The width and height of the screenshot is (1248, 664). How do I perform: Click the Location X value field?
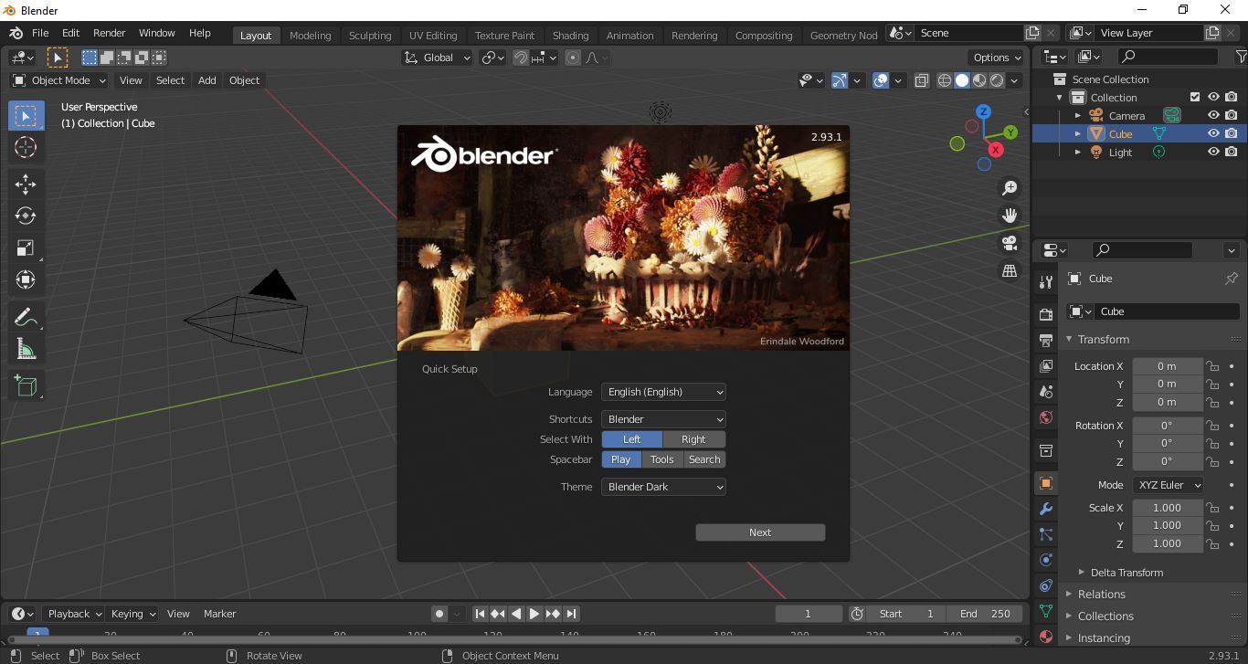click(1167, 366)
